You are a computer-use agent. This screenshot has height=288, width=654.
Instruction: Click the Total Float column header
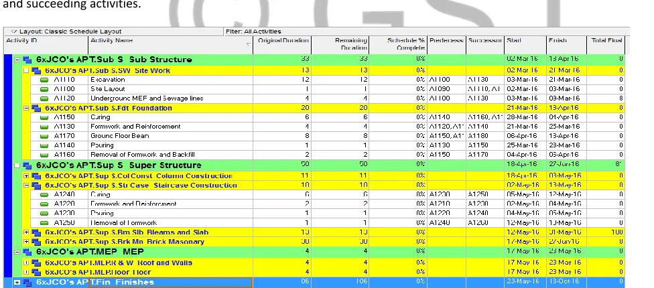click(x=606, y=45)
